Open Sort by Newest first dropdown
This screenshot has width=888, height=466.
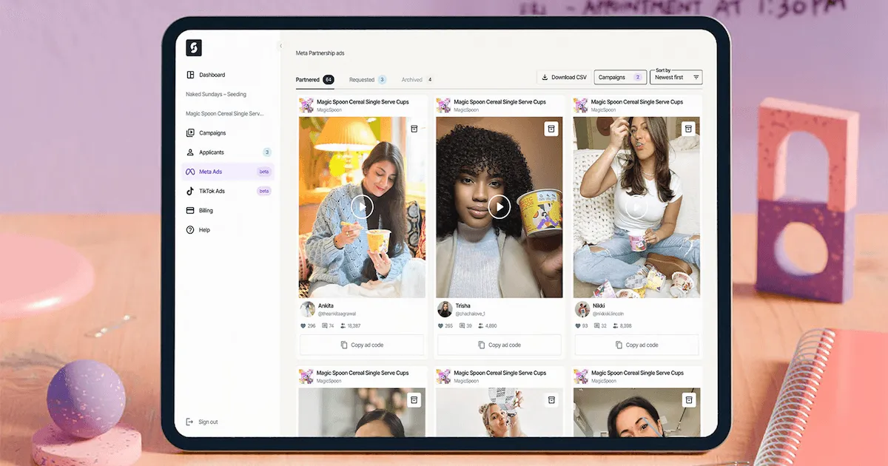[676, 77]
